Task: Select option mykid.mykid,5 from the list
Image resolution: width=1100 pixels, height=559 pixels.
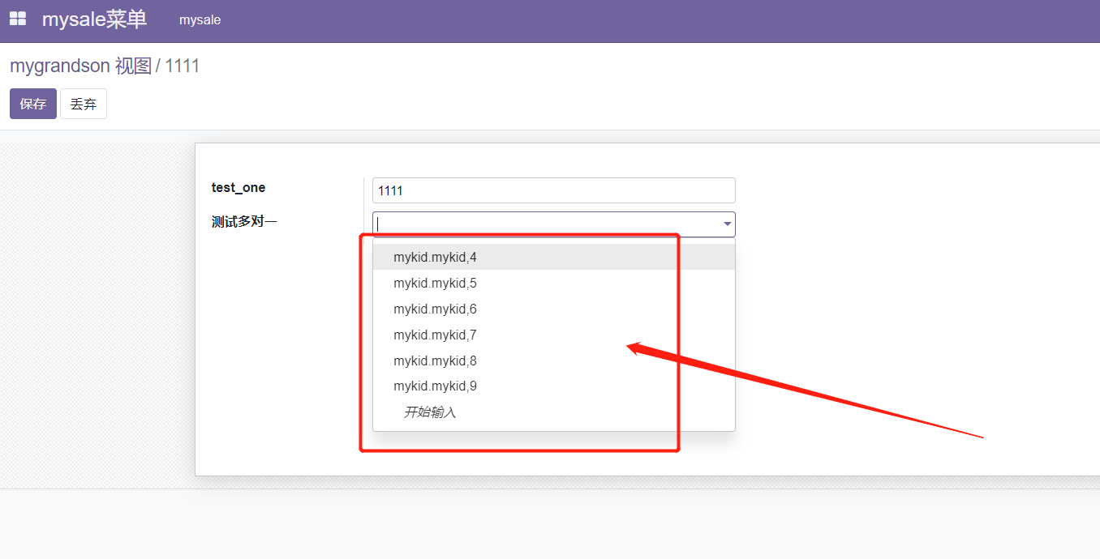Action: tap(435, 283)
